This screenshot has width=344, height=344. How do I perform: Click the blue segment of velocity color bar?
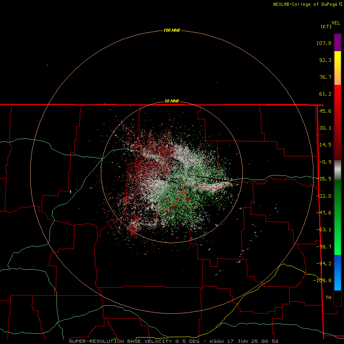[x=338, y=273]
